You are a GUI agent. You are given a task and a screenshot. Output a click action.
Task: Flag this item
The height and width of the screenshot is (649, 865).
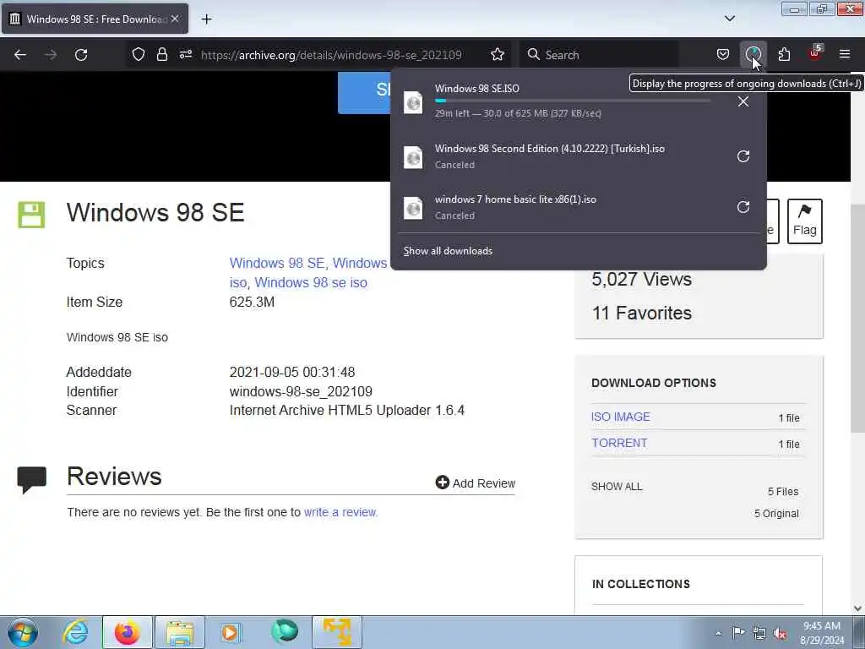(804, 221)
